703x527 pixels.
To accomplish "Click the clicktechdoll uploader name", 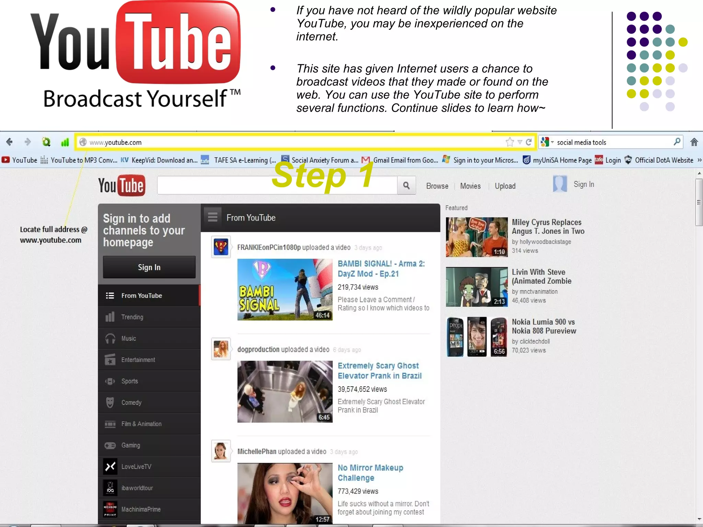I will (x=535, y=341).
